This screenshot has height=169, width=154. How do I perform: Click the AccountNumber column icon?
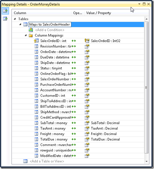(x=36, y=90)
